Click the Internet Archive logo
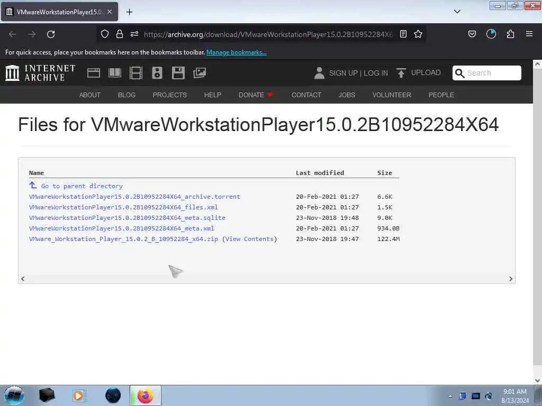542x406 pixels. click(x=40, y=73)
